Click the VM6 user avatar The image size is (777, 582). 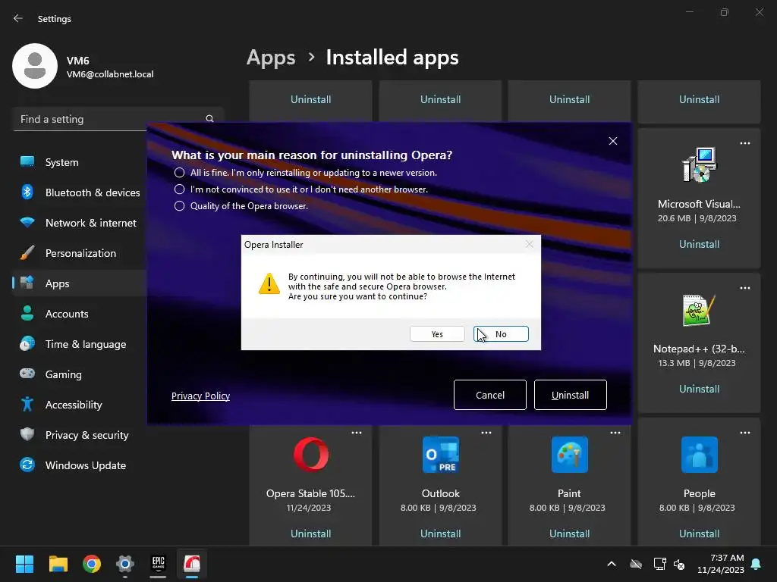(x=35, y=66)
